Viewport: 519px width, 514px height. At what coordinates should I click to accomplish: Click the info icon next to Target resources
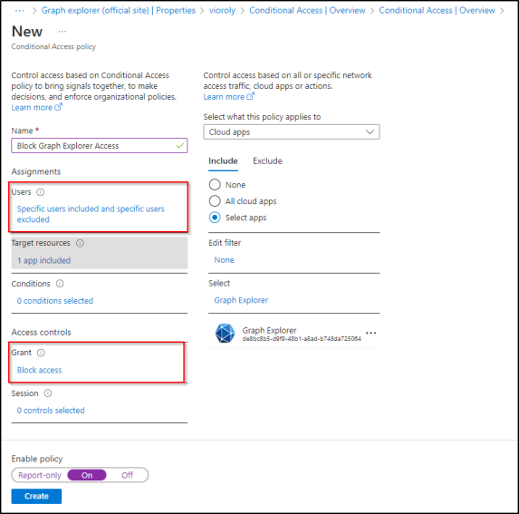click(x=80, y=243)
